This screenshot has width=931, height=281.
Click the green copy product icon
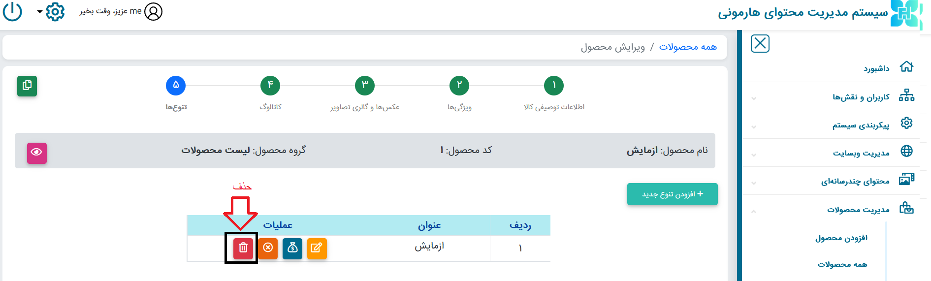pyautogui.click(x=27, y=86)
